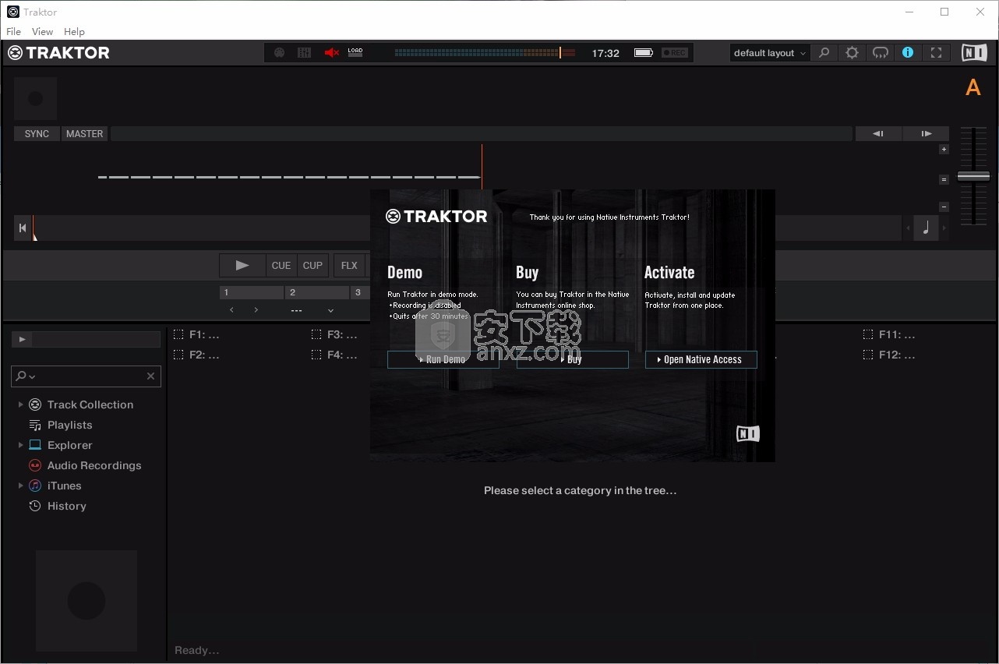Zoom in waveform with plus button
The width and height of the screenshot is (999, 664).
coord(944,150)
